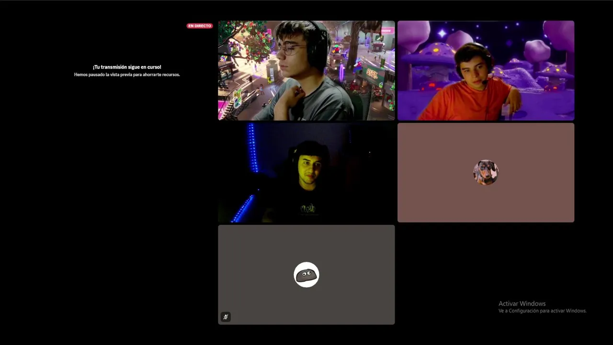Focus the dark-room webcam with blue LEDs
The width and height of the screenshot is (613, 345).
pos(306,172)
